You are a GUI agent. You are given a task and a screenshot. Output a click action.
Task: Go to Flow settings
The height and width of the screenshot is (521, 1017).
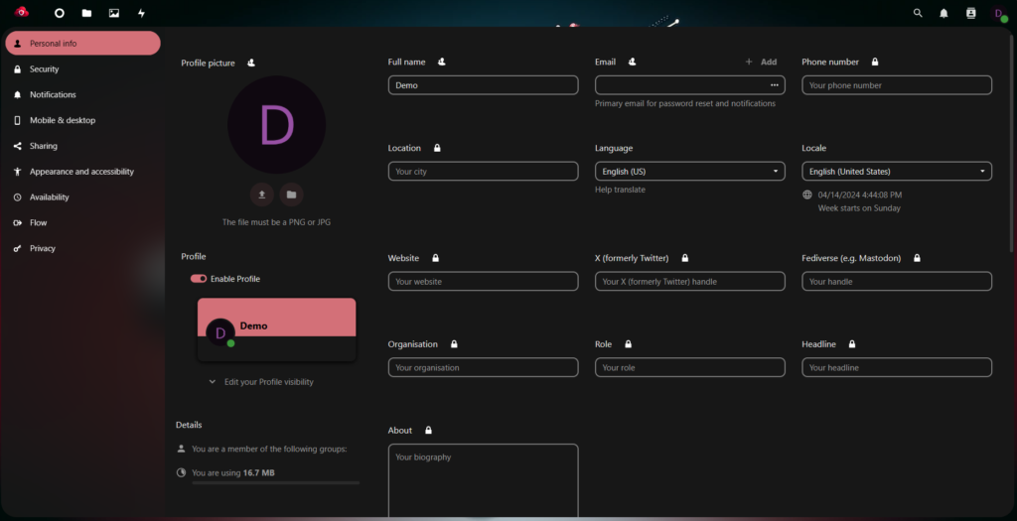[x=83, y=222]
